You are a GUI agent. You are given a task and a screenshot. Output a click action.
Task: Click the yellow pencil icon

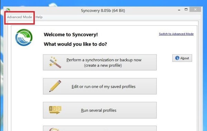(x=55, y=86)
